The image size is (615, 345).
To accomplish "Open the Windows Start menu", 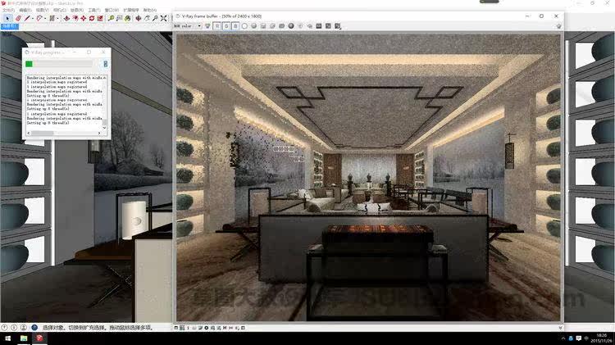I will pos(8,338).
